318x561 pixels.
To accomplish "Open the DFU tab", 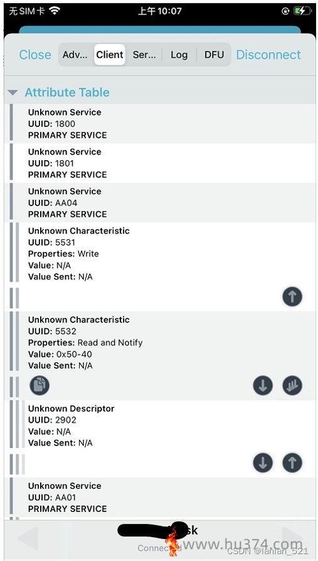I will (x=214, y=55).
